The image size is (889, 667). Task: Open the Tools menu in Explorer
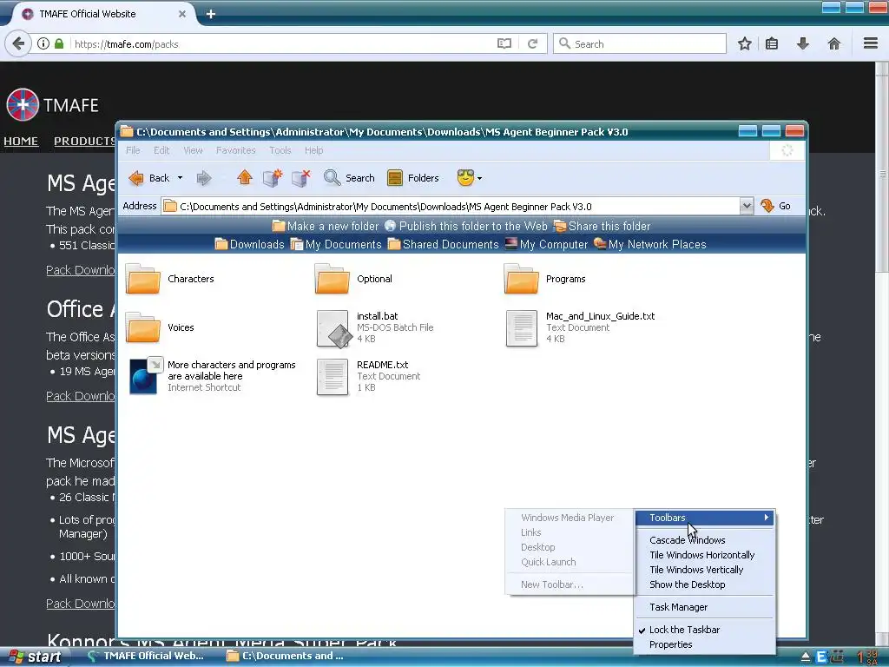pyautogui.click(x=280, y=150)
